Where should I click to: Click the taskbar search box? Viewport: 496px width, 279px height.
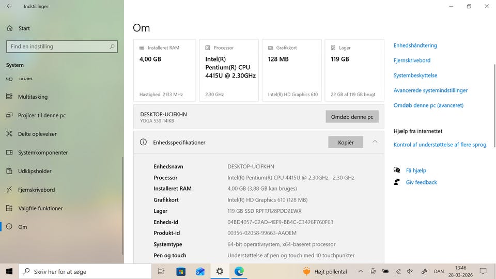85,271
